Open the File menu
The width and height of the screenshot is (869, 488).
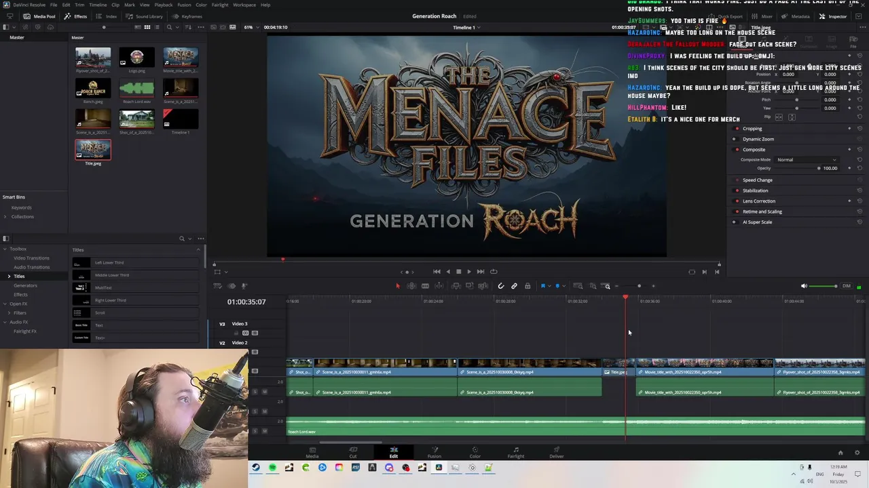tap(53, 5)
